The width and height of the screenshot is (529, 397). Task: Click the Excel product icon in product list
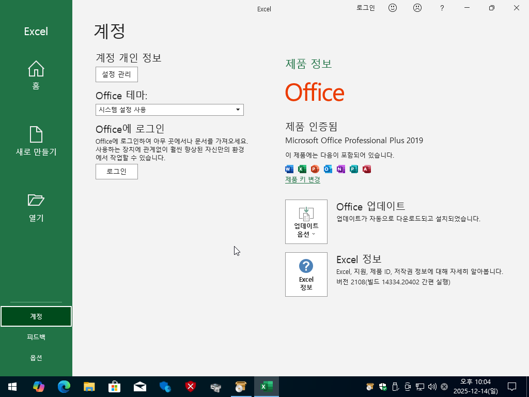pos(302,169)
